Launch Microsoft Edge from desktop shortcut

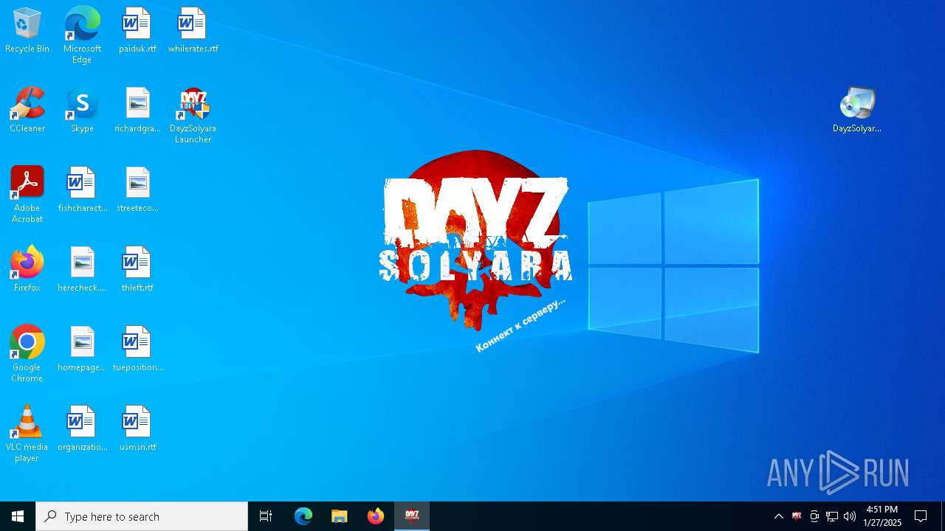[x=82, y=35]
